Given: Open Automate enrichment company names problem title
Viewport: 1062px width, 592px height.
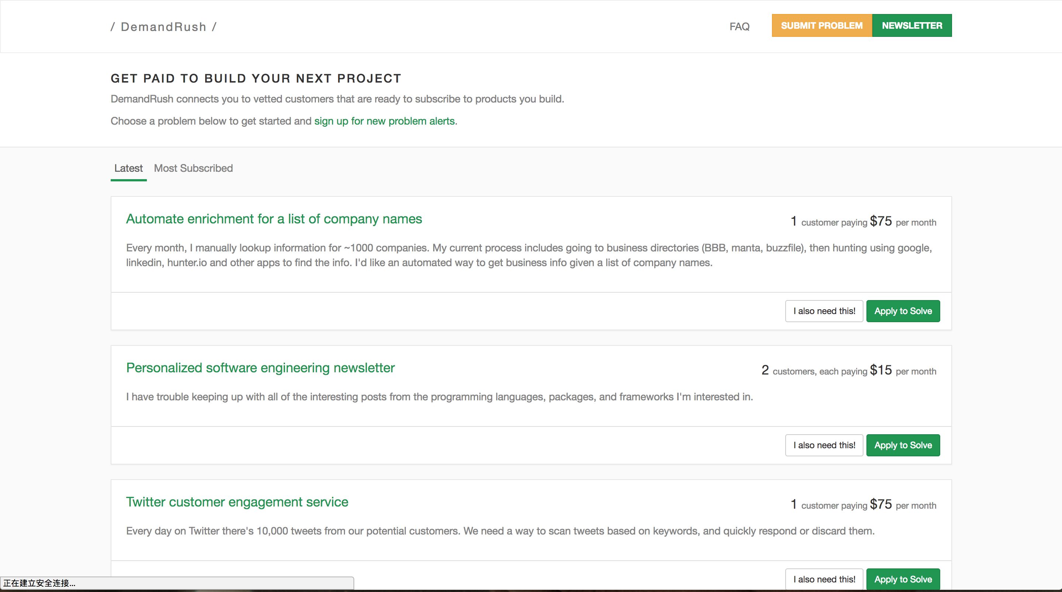Looking at the screenshot, I should (274, 219).
